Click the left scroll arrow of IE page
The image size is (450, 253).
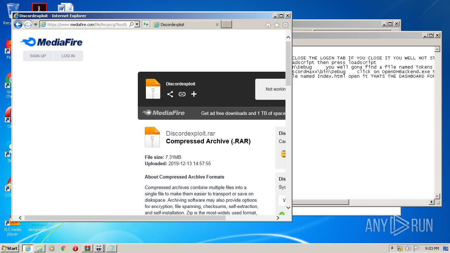point(20,218)
